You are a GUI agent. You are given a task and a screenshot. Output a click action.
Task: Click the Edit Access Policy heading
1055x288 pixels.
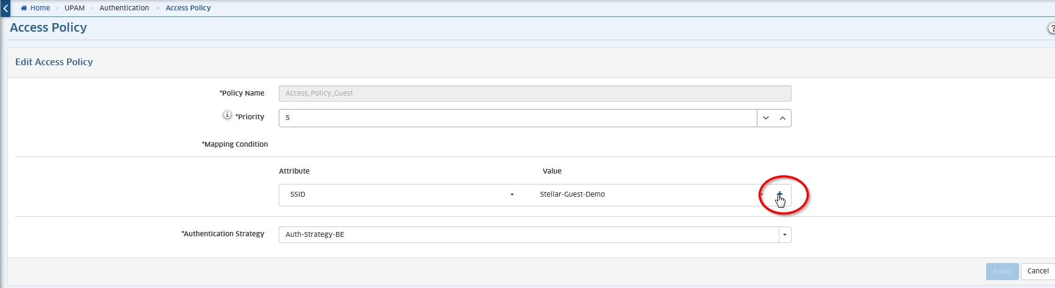click(x=54, y=62)
